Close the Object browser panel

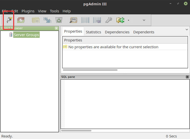click(56, 28)
